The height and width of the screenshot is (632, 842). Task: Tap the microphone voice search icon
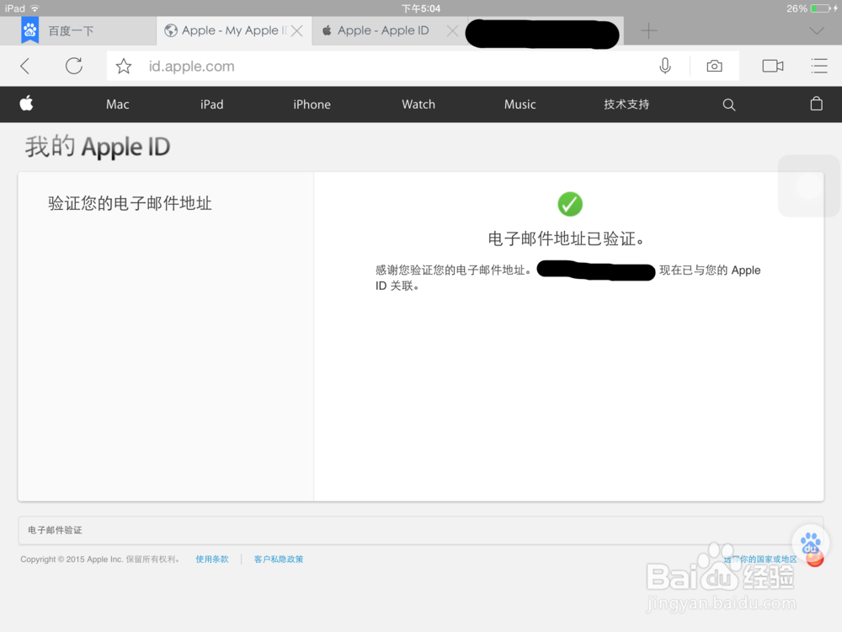click(x=665, y=66)
